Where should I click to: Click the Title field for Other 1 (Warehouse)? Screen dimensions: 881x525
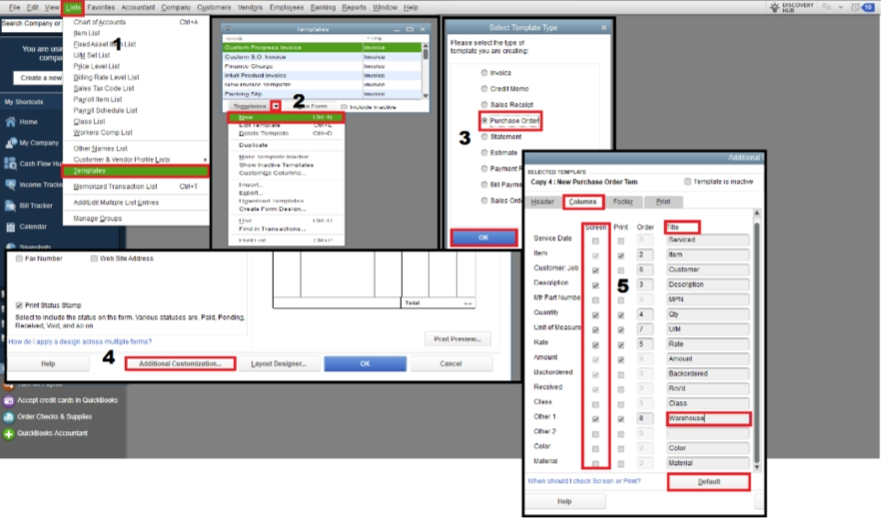[708, 418]
